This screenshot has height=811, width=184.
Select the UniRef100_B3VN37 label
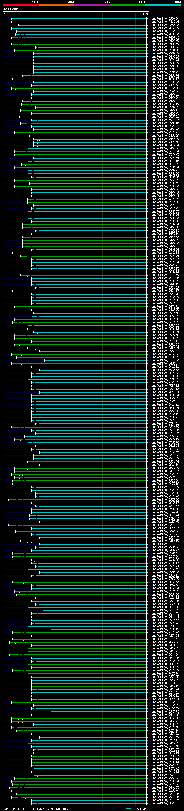(x=165, y=401)
